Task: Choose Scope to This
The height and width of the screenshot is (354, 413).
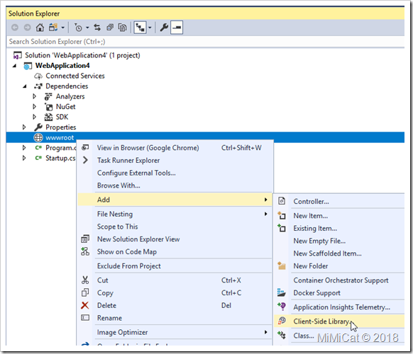Action: (175, 227)
